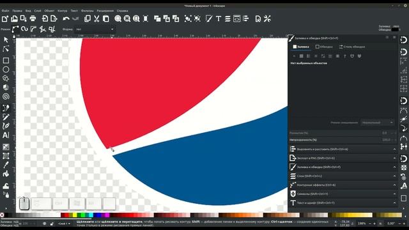
Task: Select the spiral tool
Action: [x=6, y=96]
